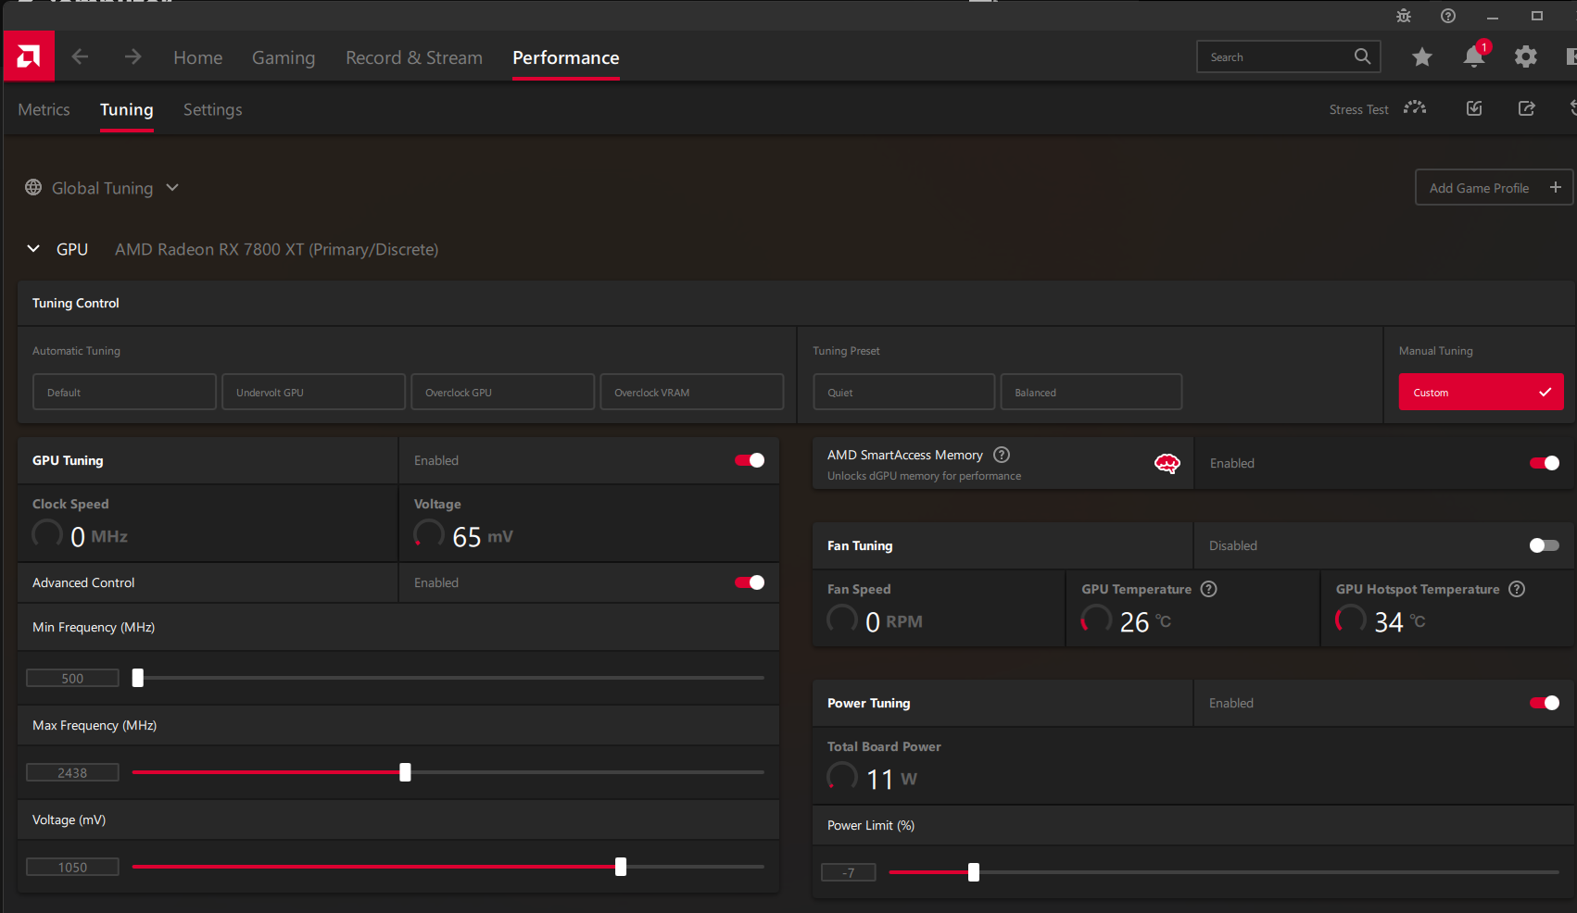Click the 34 °C hotspot temperature reading
The image size is (1577, 913).
1400,622
